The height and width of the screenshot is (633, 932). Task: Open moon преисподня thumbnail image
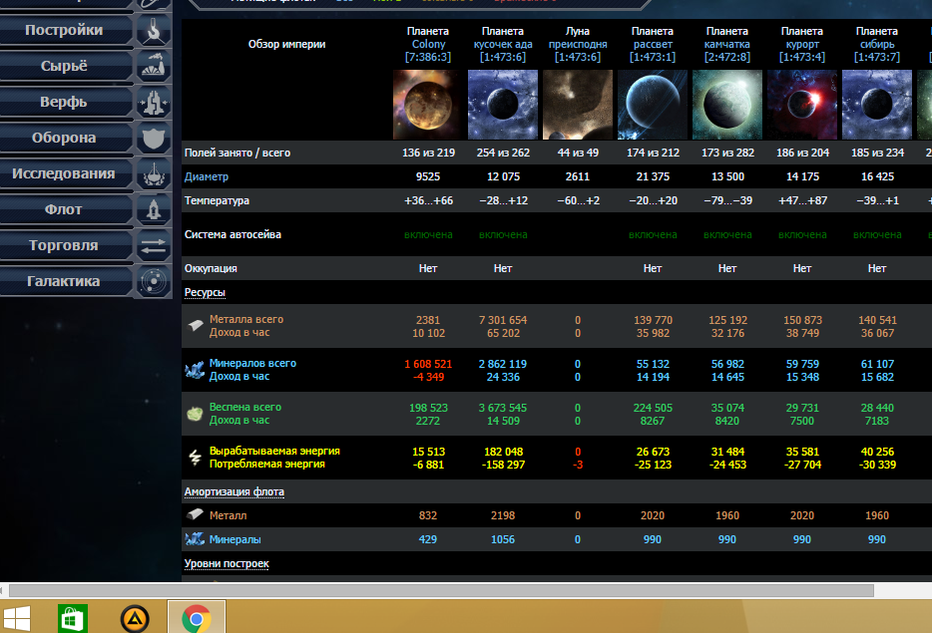(578, 105)
